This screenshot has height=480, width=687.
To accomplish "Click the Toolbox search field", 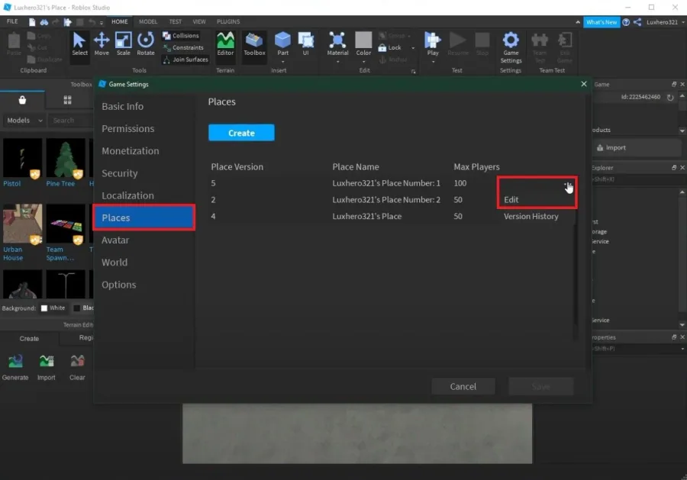I will 70,120.
